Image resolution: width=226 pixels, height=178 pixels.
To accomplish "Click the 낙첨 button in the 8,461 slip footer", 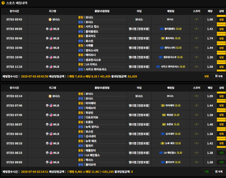I will click(x=207, y=172).
